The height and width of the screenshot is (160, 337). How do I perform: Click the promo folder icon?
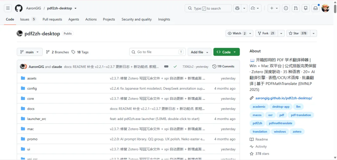point(23,139)
